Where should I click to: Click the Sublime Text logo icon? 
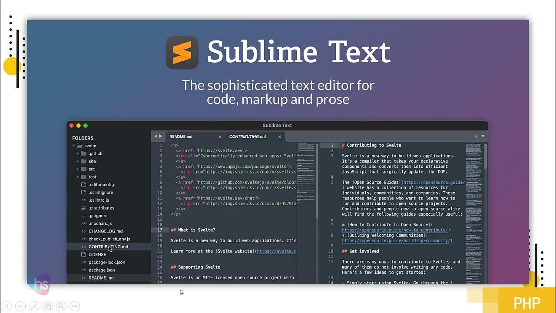tap(182, 53)
